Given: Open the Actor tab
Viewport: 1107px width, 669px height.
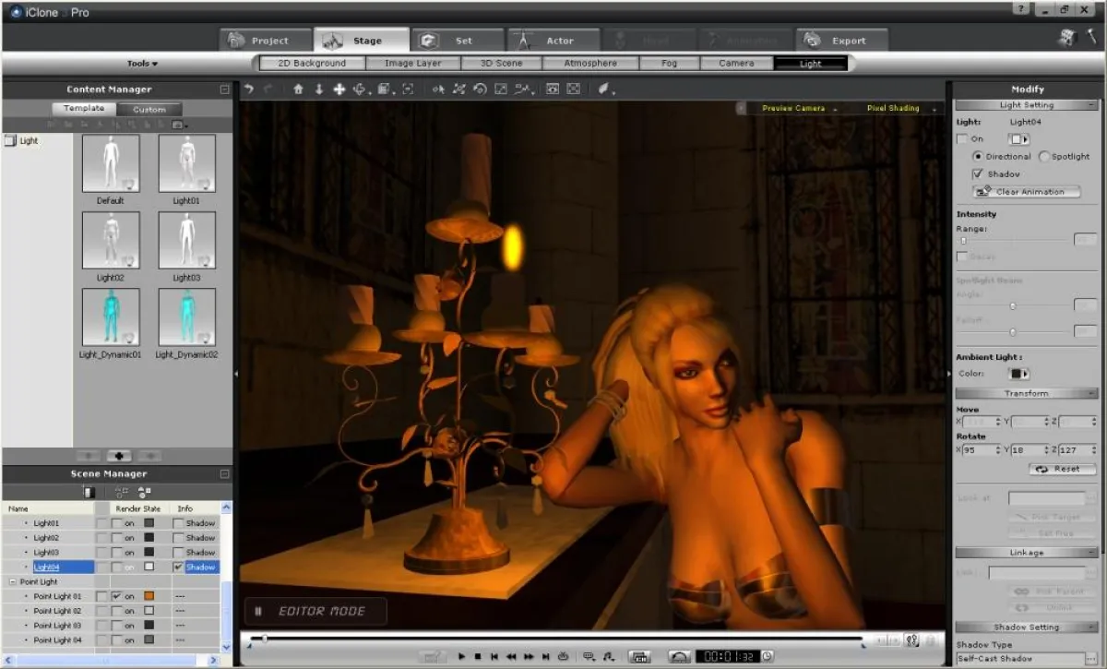Looking at the screenshot, I should (553, 41).
